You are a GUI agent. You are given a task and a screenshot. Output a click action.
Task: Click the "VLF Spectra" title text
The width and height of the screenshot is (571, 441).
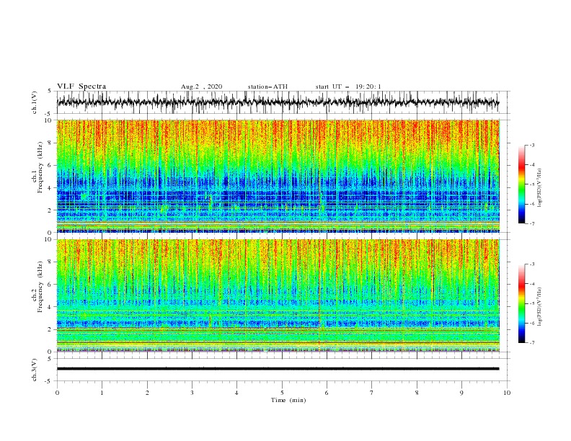click(81, 86)
